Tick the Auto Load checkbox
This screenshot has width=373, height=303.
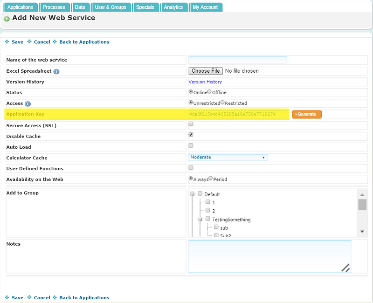point(191,145)
